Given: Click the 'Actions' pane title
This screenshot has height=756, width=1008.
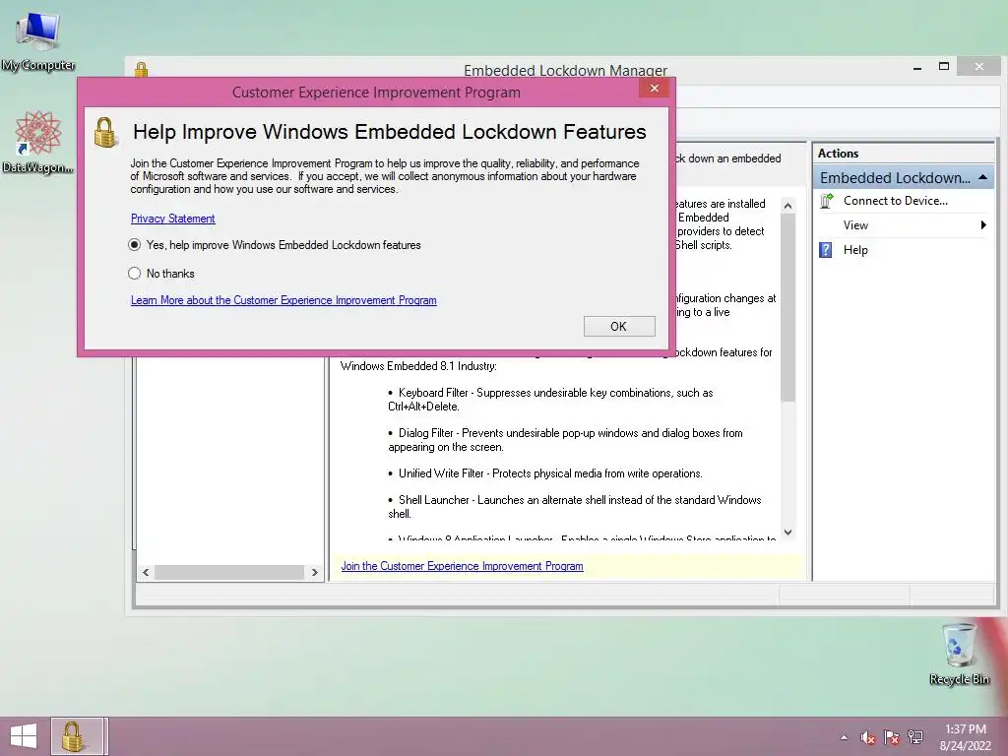Looking at the screenshot, I should pos(839,153).
